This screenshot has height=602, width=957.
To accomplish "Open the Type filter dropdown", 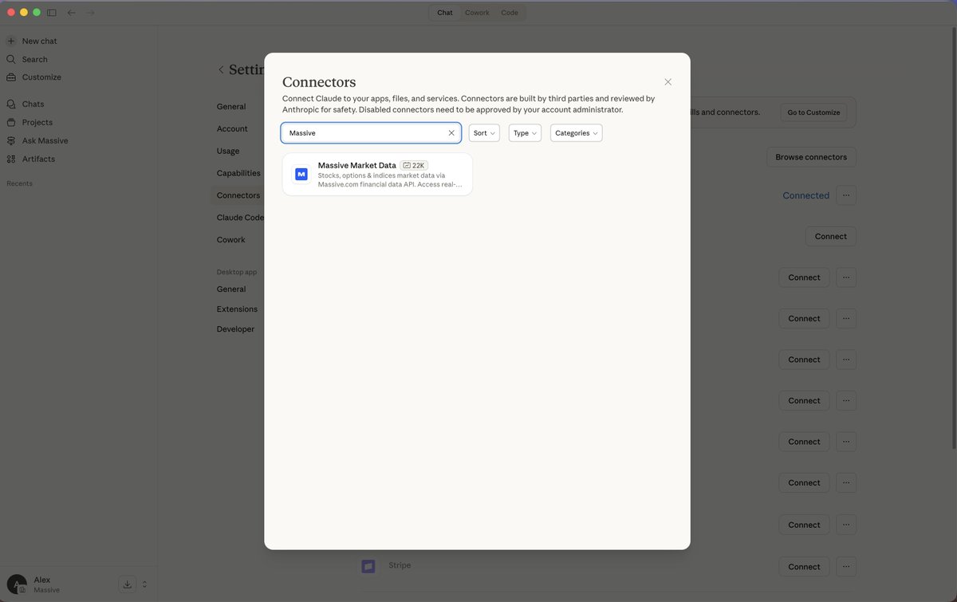I will 525,133.
